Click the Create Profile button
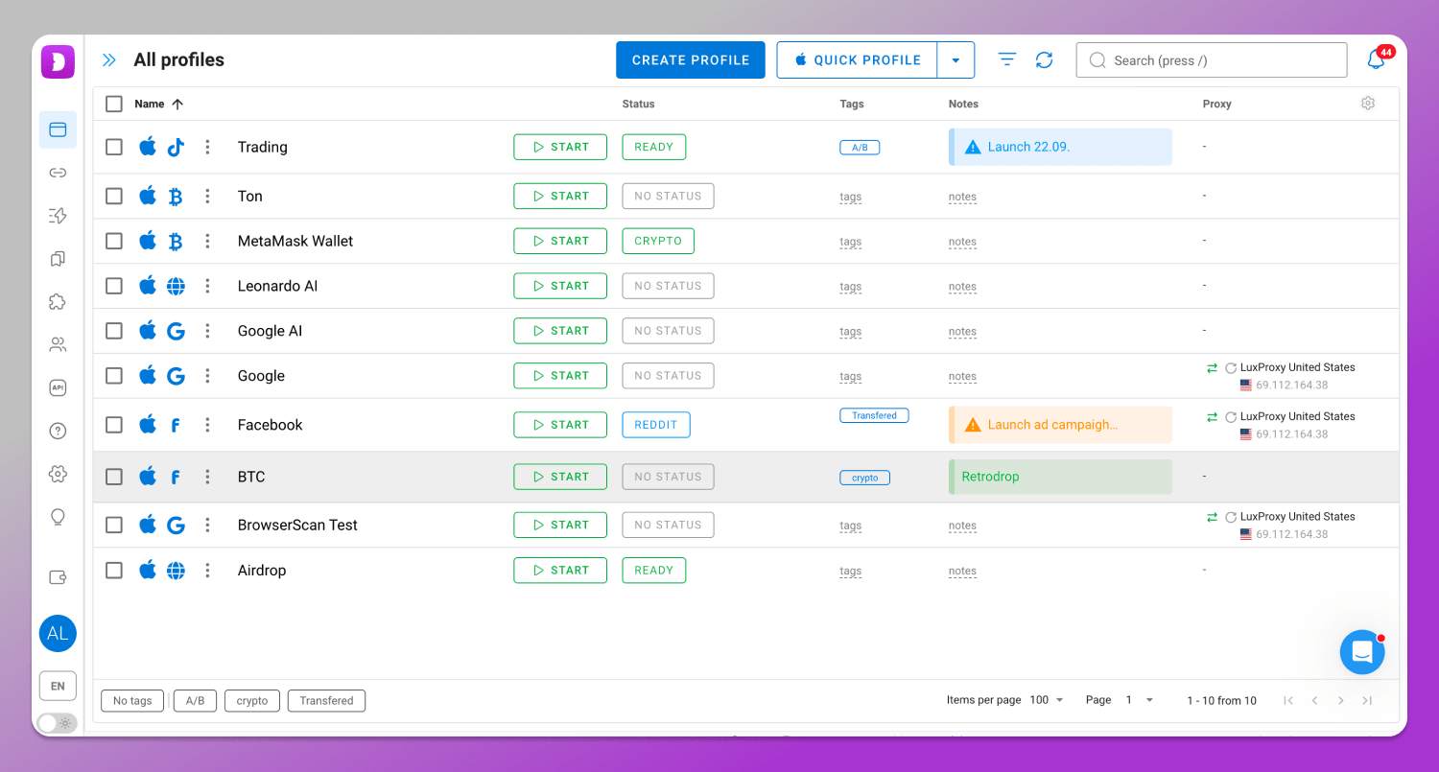This screenshot has height=772, width=1439. [x=690, y=60]
